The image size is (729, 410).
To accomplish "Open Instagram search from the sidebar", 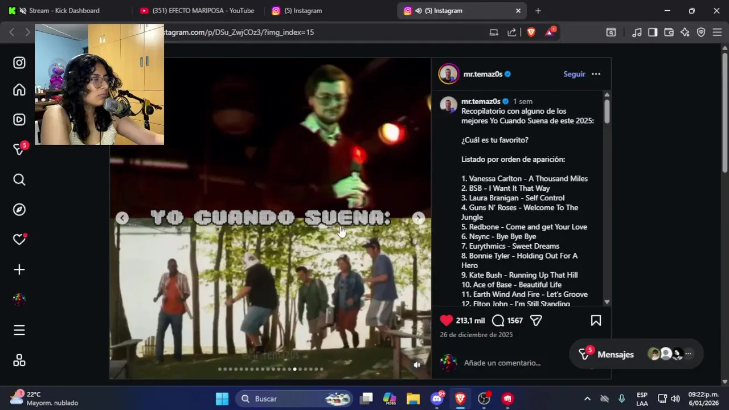I will tap(19, 180).
